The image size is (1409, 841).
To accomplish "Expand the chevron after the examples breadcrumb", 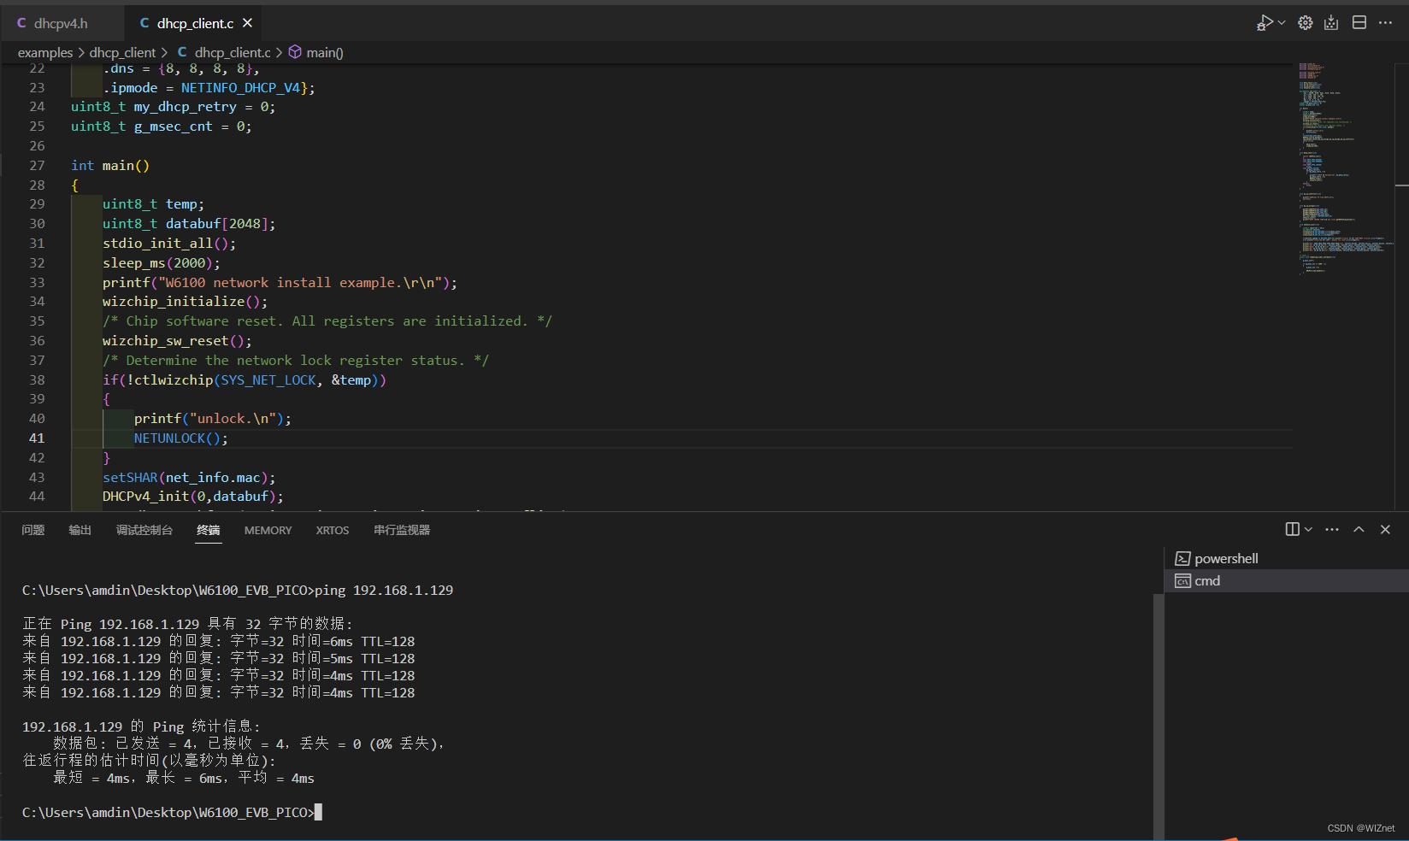I will 81,53.
